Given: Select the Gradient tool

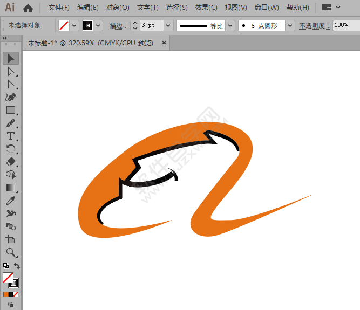Looking at the screenshot, I should coord(11,188).
